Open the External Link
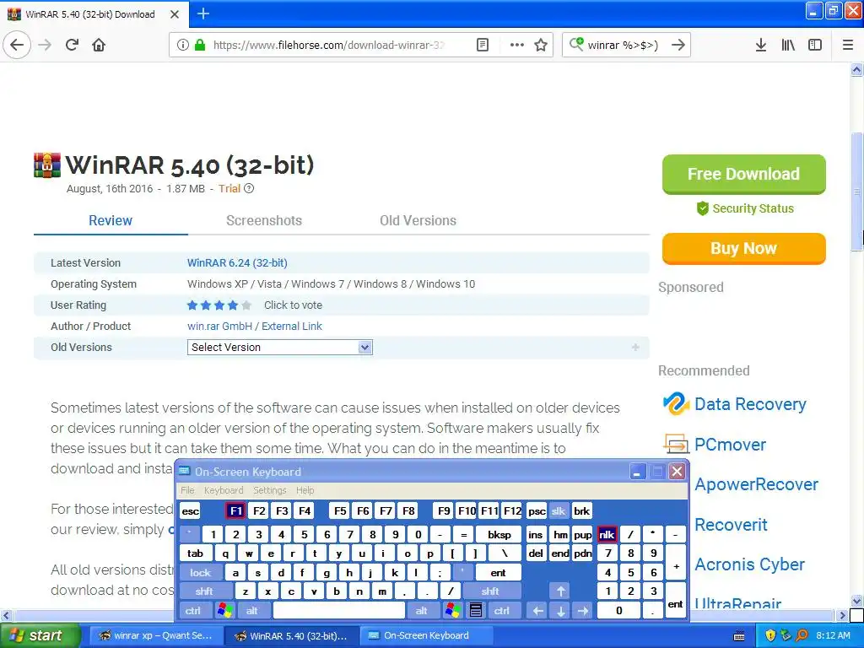The width and height of the screenshot is (864, 648). pyautogui.click(x=291, y=327)
